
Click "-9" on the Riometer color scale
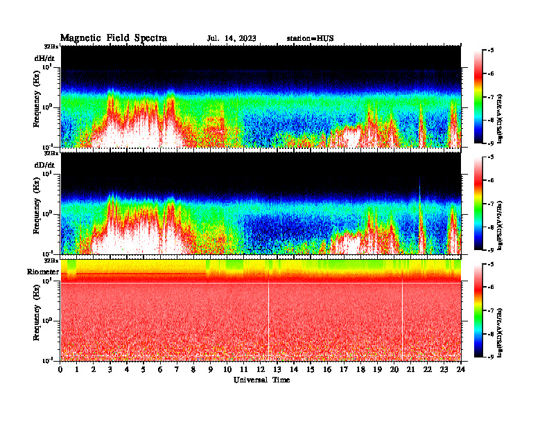click(x=491, y=357)
